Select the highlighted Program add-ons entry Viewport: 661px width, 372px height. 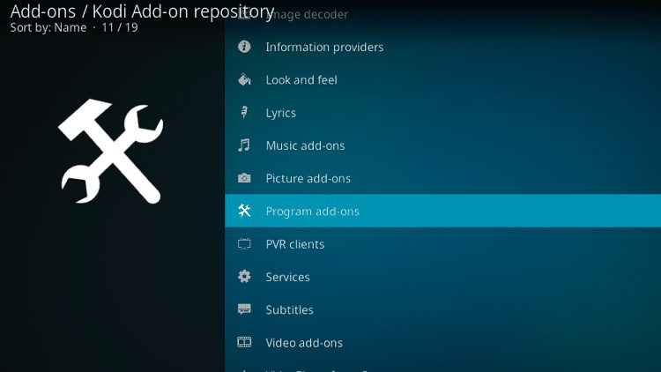pyautogui.click(x=313, y=212)
